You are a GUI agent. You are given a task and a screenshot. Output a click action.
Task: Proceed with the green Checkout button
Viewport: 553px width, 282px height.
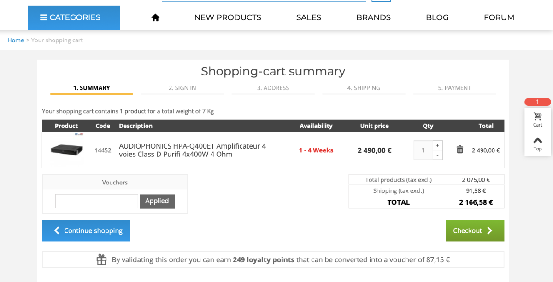[x=475, y=230]
